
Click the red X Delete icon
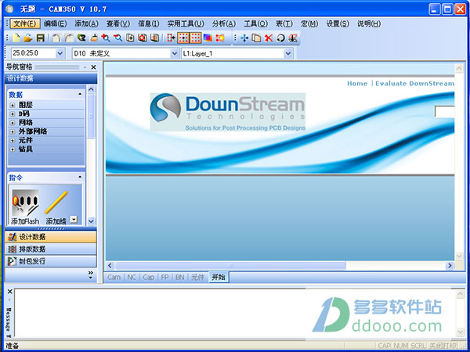point(269,38)
